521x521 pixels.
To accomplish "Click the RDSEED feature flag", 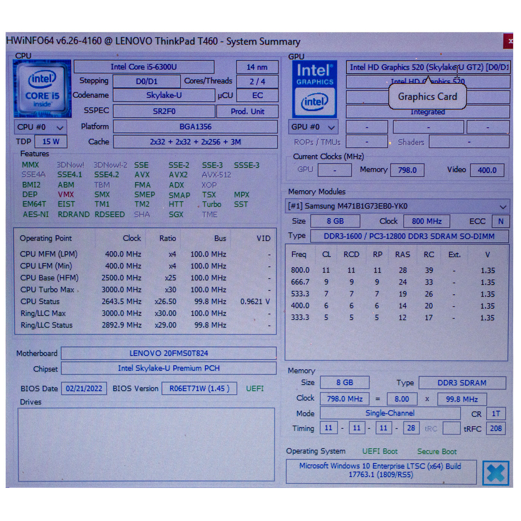I will 109,214.
